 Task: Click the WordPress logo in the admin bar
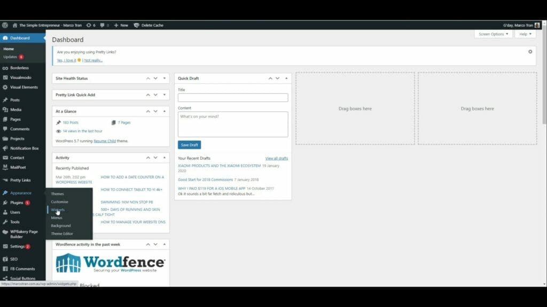coord(5,25)
